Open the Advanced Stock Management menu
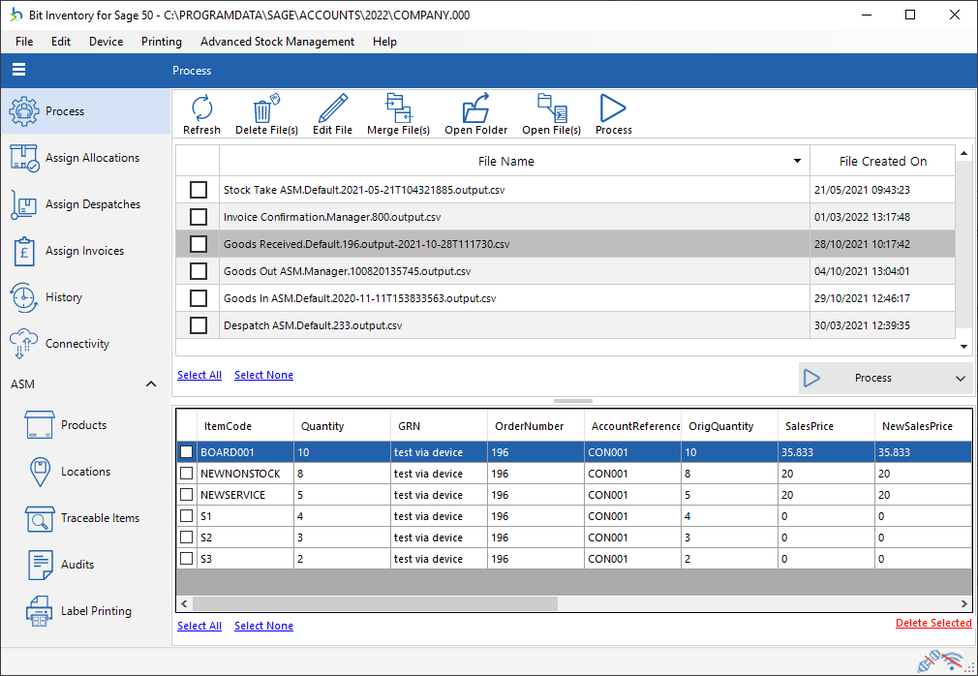This screenshot has height=676, width=978. 277,42
